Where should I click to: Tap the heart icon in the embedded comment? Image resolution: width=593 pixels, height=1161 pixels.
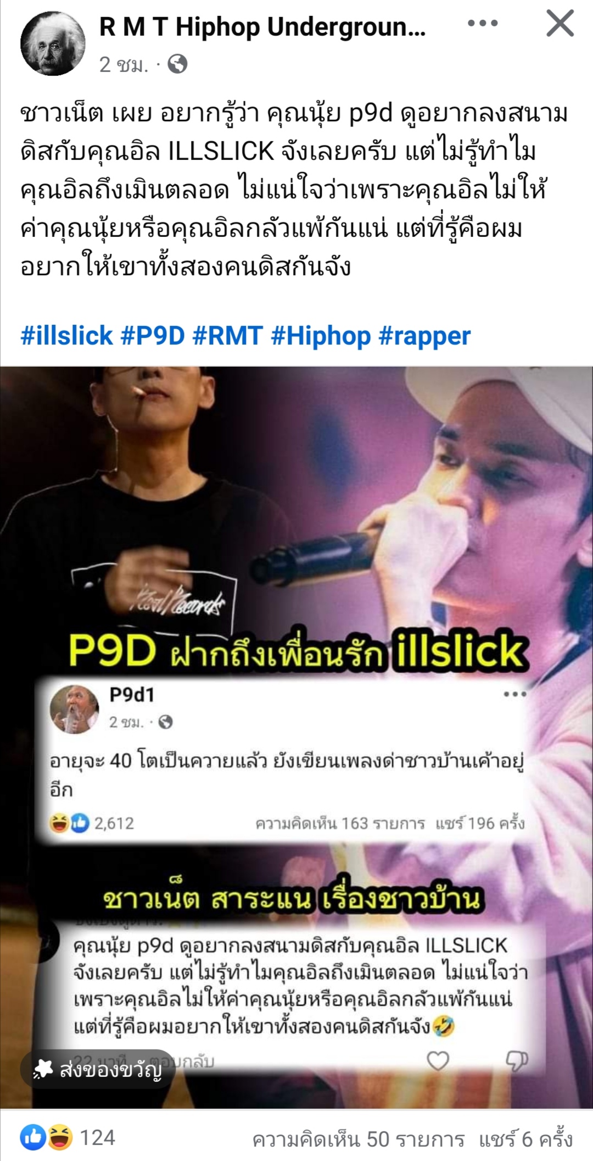pos(438,1060)
